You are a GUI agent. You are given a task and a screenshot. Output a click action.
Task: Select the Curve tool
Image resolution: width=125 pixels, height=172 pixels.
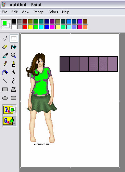13,81
